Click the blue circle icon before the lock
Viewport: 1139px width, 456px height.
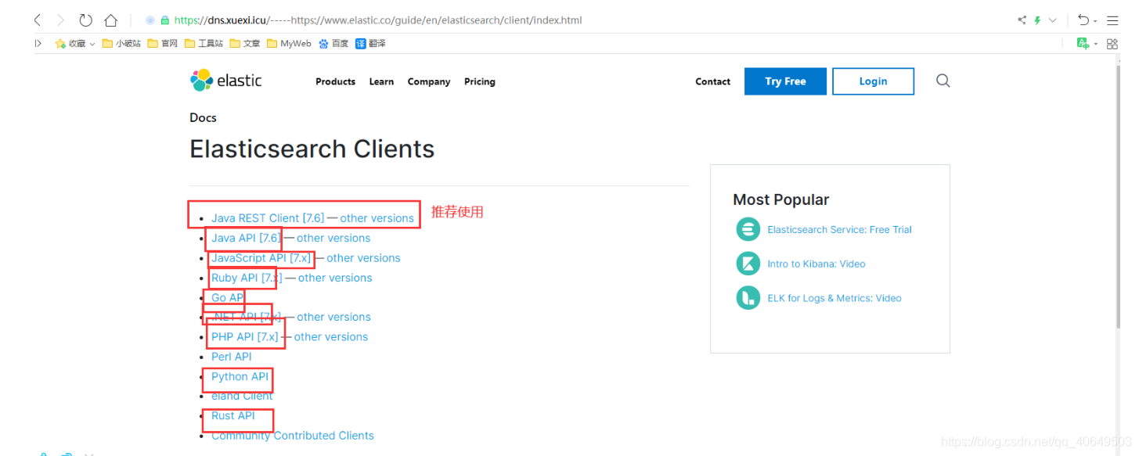point(150,20)
